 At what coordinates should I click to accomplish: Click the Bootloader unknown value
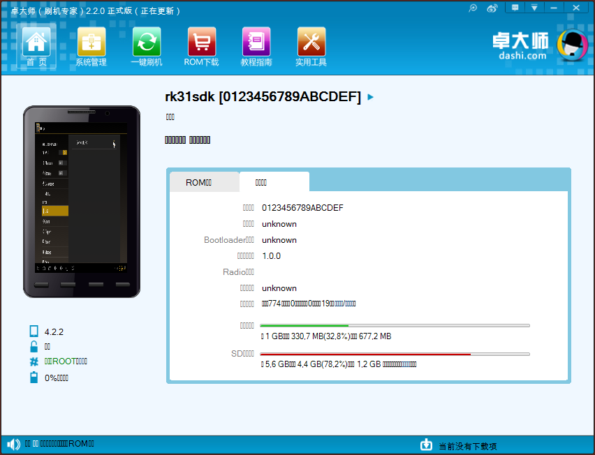(279, 240)
